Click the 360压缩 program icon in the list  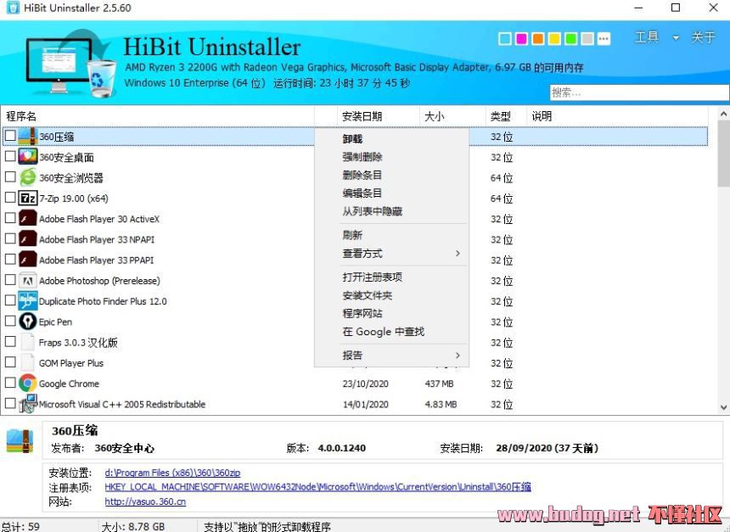click(x=27, y=137)
